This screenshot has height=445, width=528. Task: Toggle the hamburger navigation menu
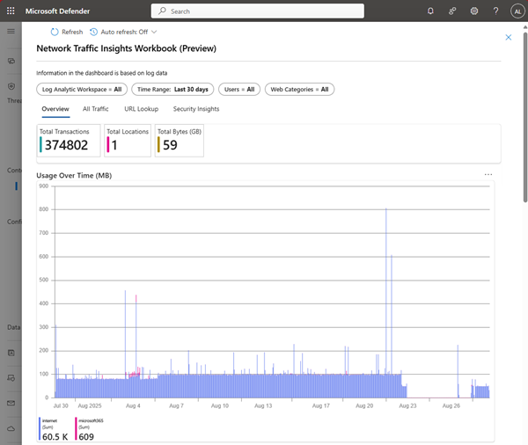click(x=11, y=32)
